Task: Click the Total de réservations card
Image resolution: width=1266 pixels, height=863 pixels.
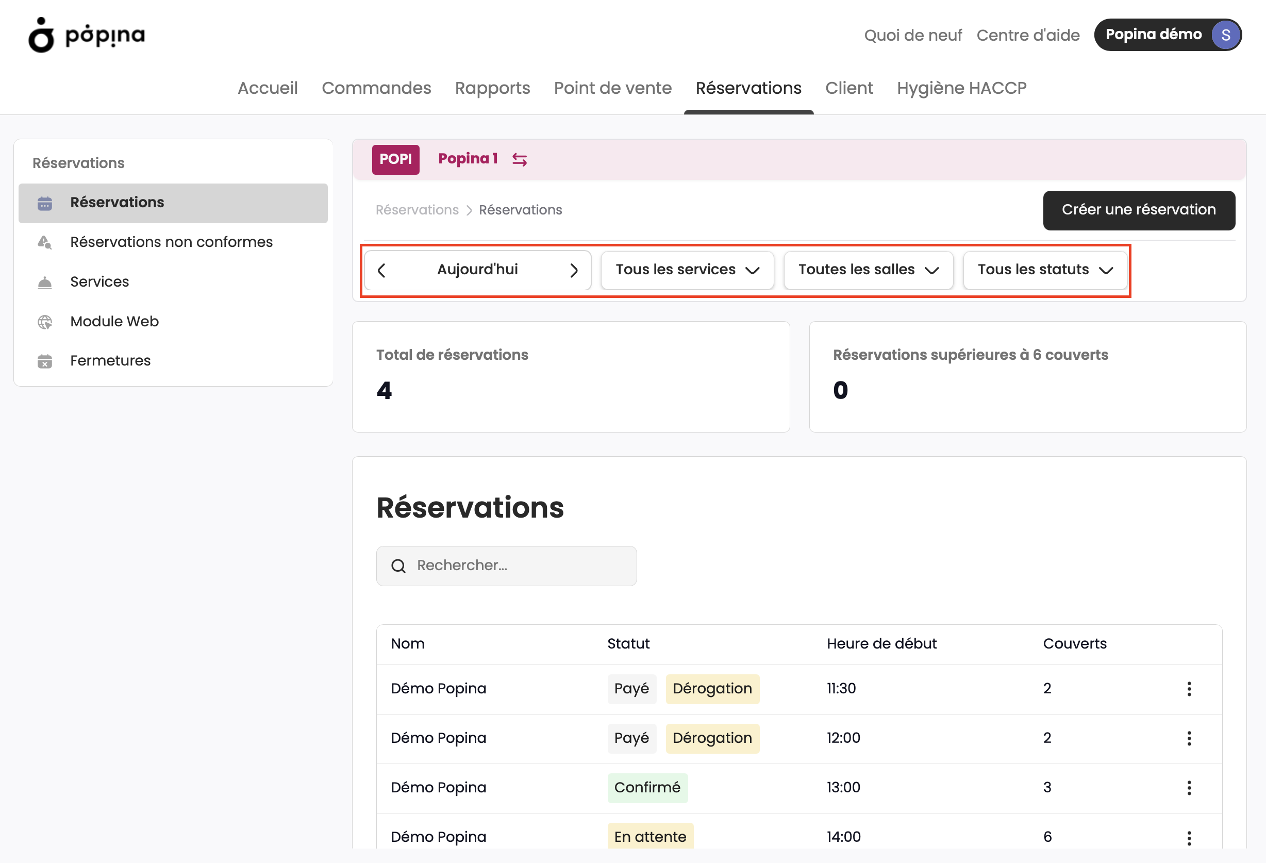Action: tap(571, 377)
